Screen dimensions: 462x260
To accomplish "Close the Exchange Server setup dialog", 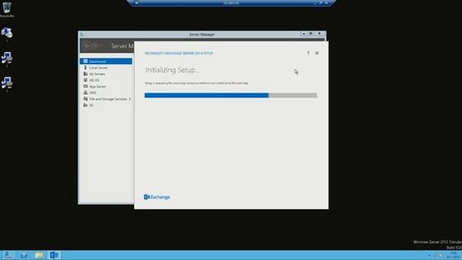I will click(x=317, y=53).
